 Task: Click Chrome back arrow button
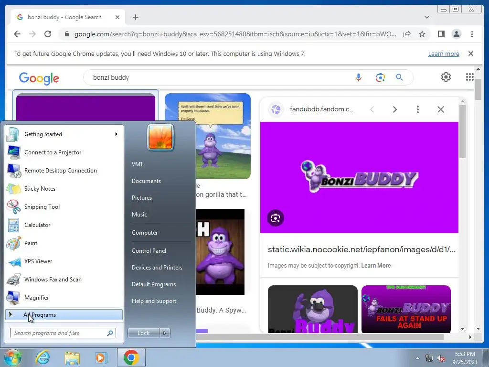(x=17, y=34)
